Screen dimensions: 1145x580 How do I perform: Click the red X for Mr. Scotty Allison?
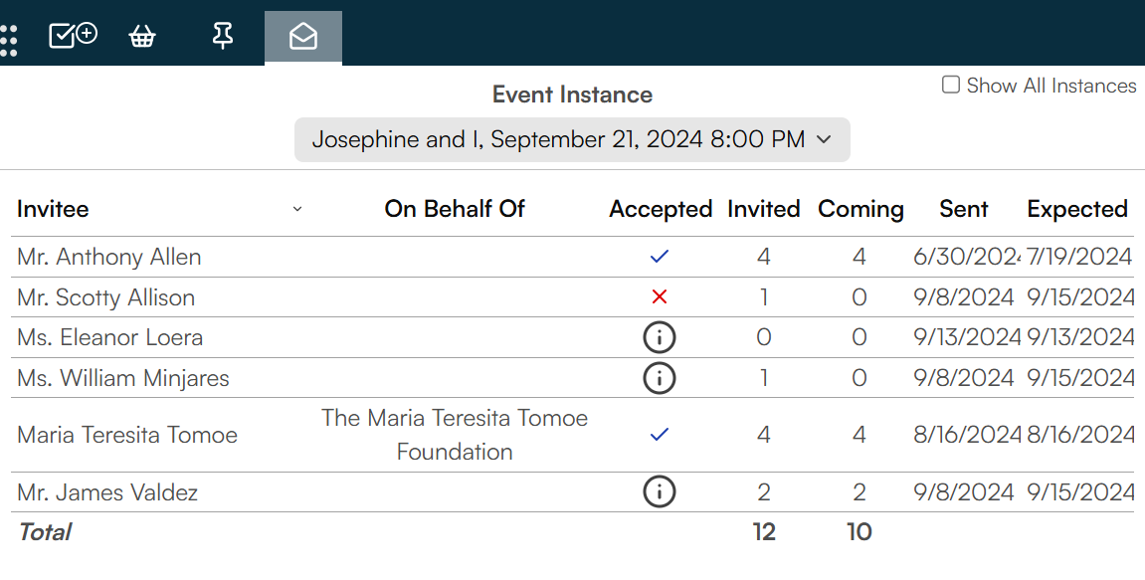660,296
